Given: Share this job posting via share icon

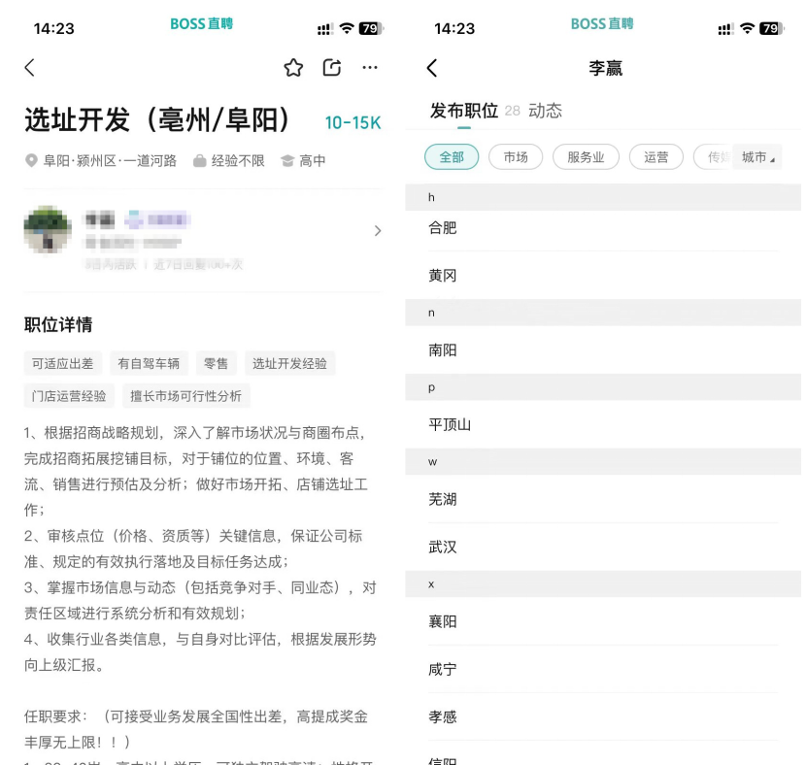Looking at the screenshot, I should coord(332,67).
